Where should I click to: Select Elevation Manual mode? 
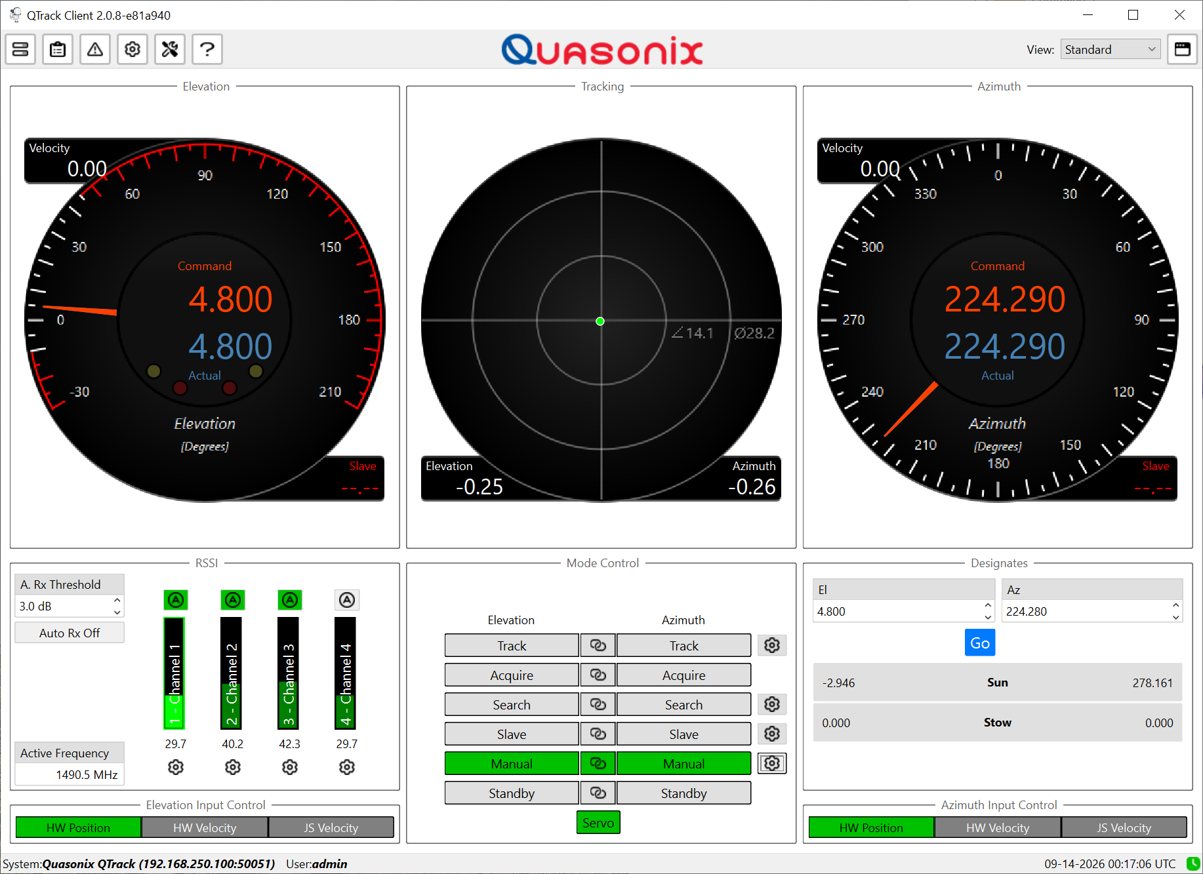click(x=512, y=764)
